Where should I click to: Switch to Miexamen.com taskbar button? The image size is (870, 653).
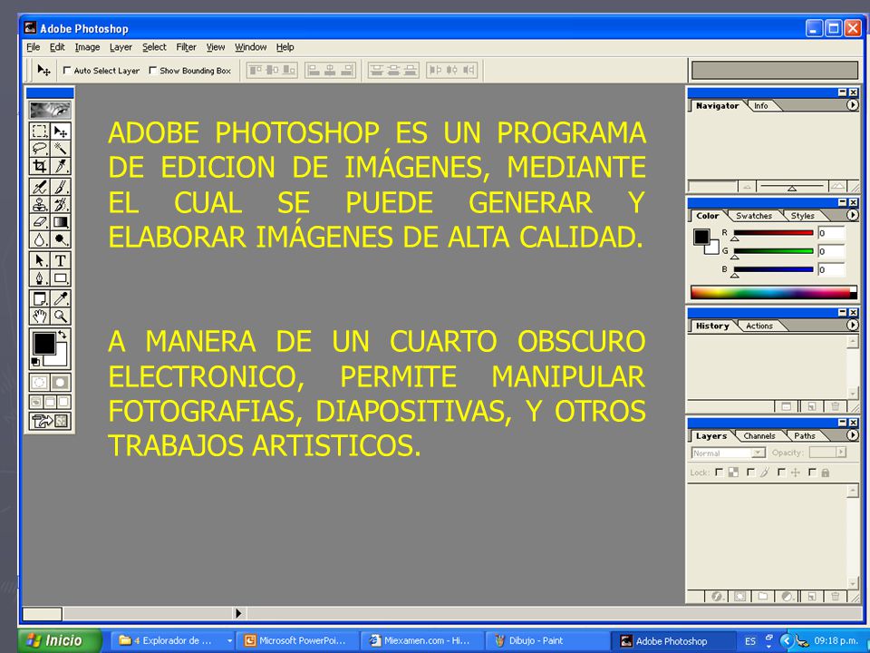[x=422, y=641]
